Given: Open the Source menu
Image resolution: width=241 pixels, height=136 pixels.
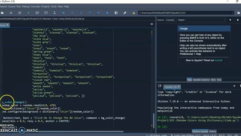Looking at the screenshot, I should coord(12,6).
